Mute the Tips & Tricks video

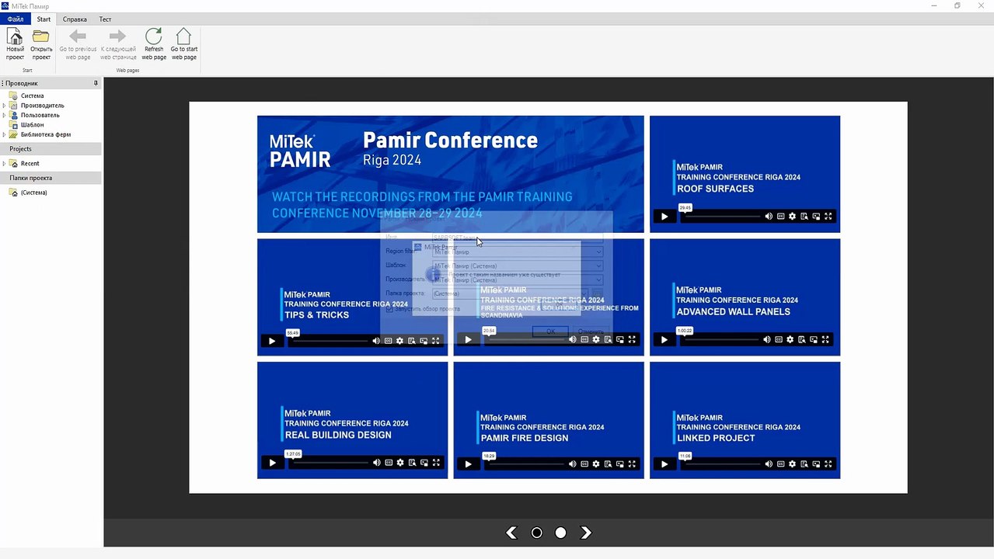coord(376,341)
